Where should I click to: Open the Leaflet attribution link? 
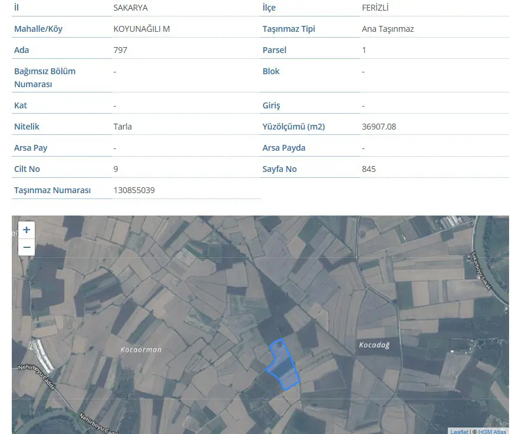pos(460,432)
